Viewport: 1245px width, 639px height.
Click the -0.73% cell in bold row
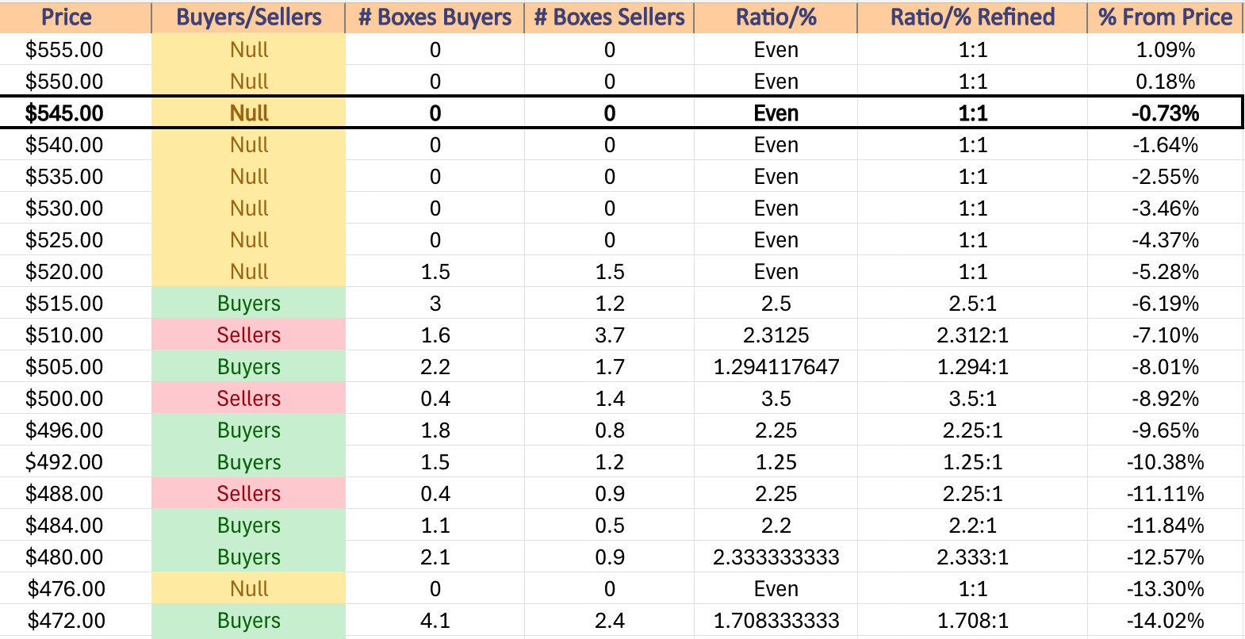click(x=1164, y=113)
